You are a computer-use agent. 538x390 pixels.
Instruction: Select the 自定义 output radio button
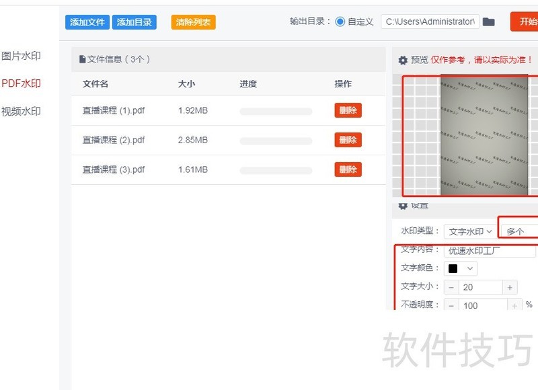pyautogui.click(x=340, y=22)
